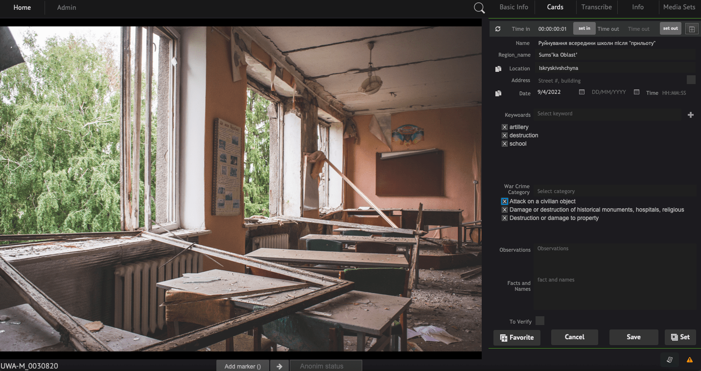Screen dimensions: 701x371
Task: Click the Anonim status button
Action: (326, 366)
